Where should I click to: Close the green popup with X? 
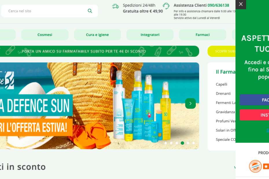coord(241,4)
